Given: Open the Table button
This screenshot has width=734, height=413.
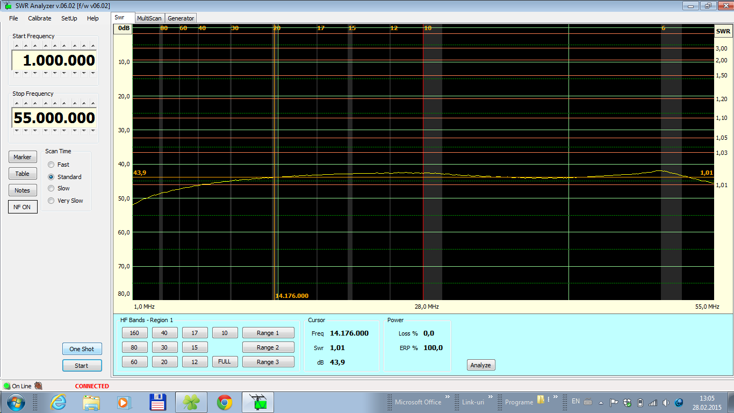Looking at the screenshot, I should coord(23,174).
